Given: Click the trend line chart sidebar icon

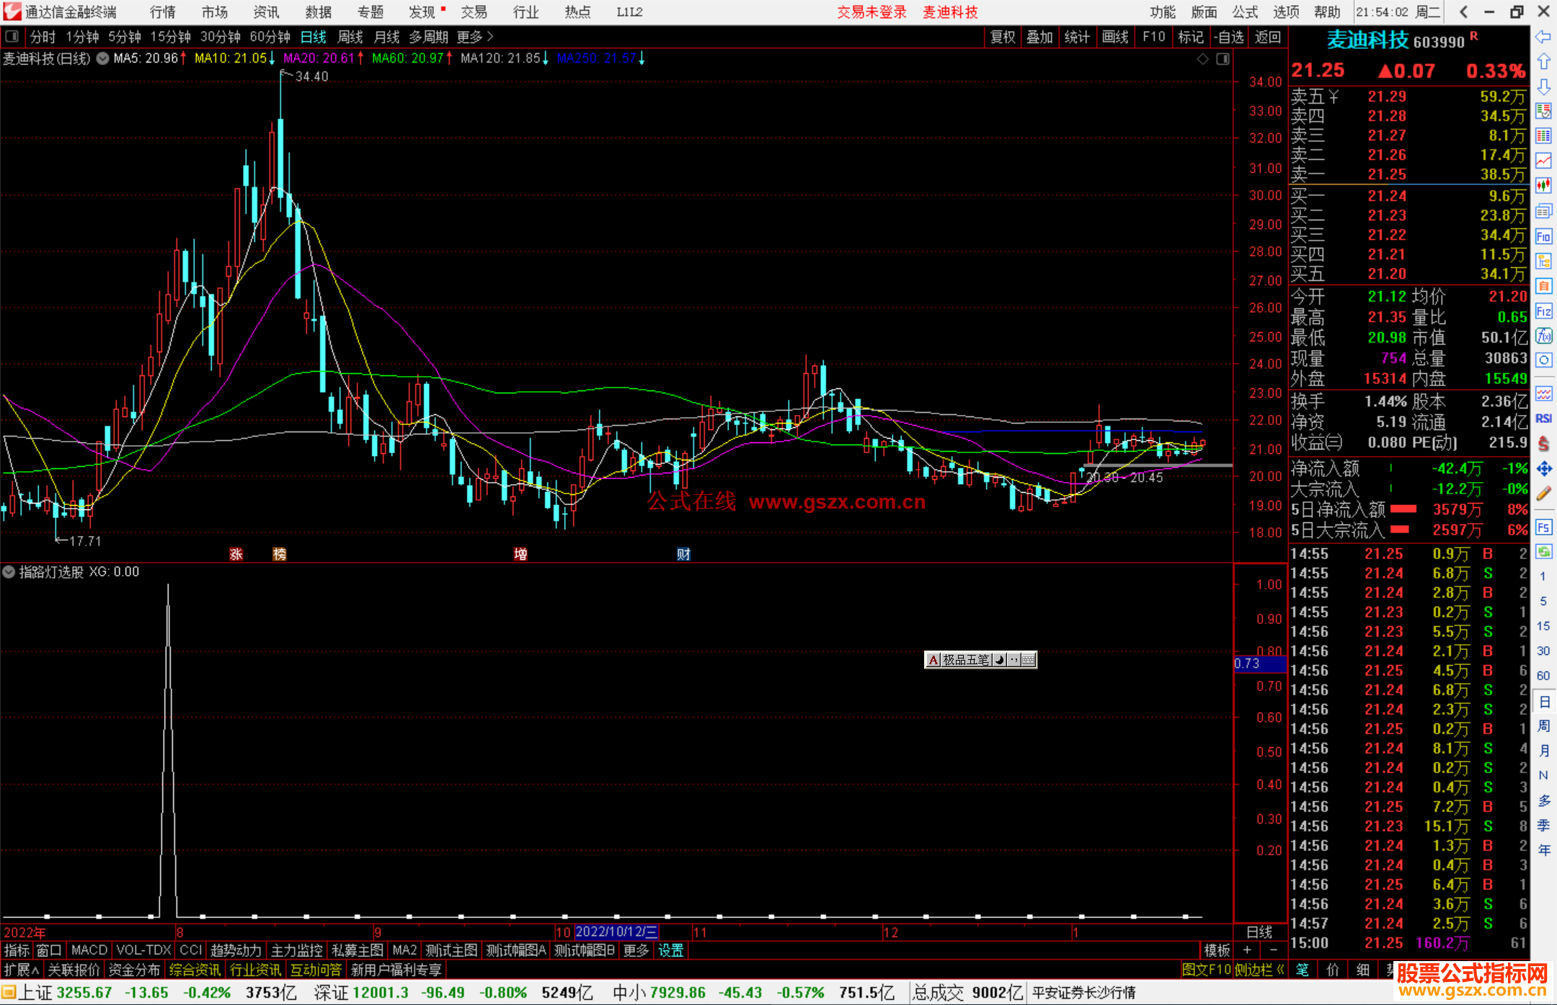Looking at the screenshot, I should click(1543, 161).
